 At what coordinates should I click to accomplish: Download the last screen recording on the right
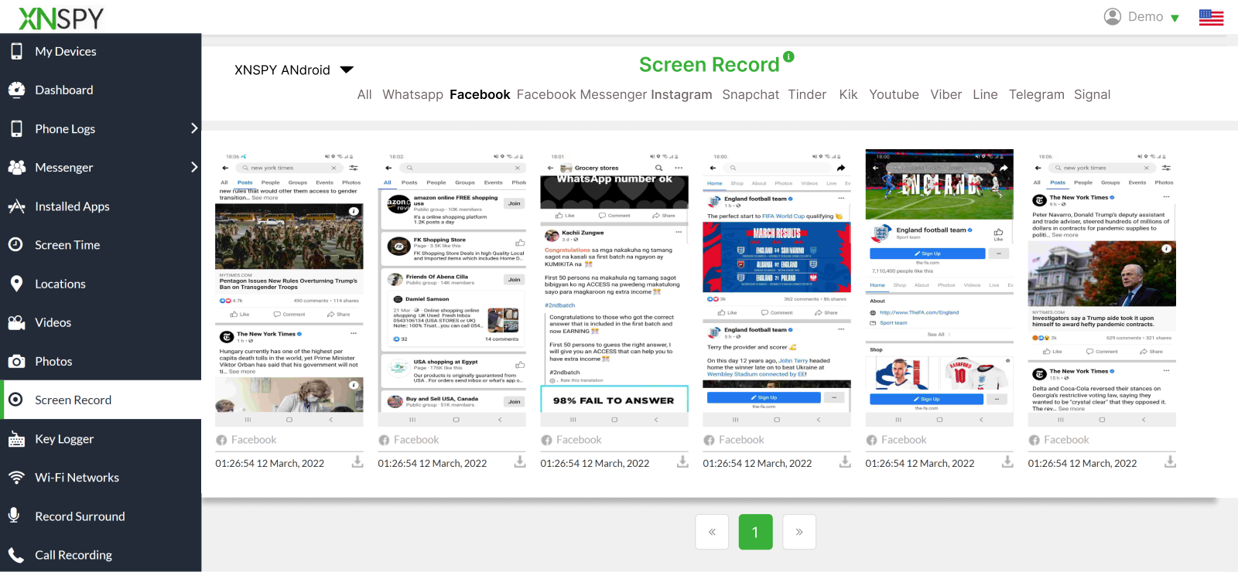[x=1170, y=461]
